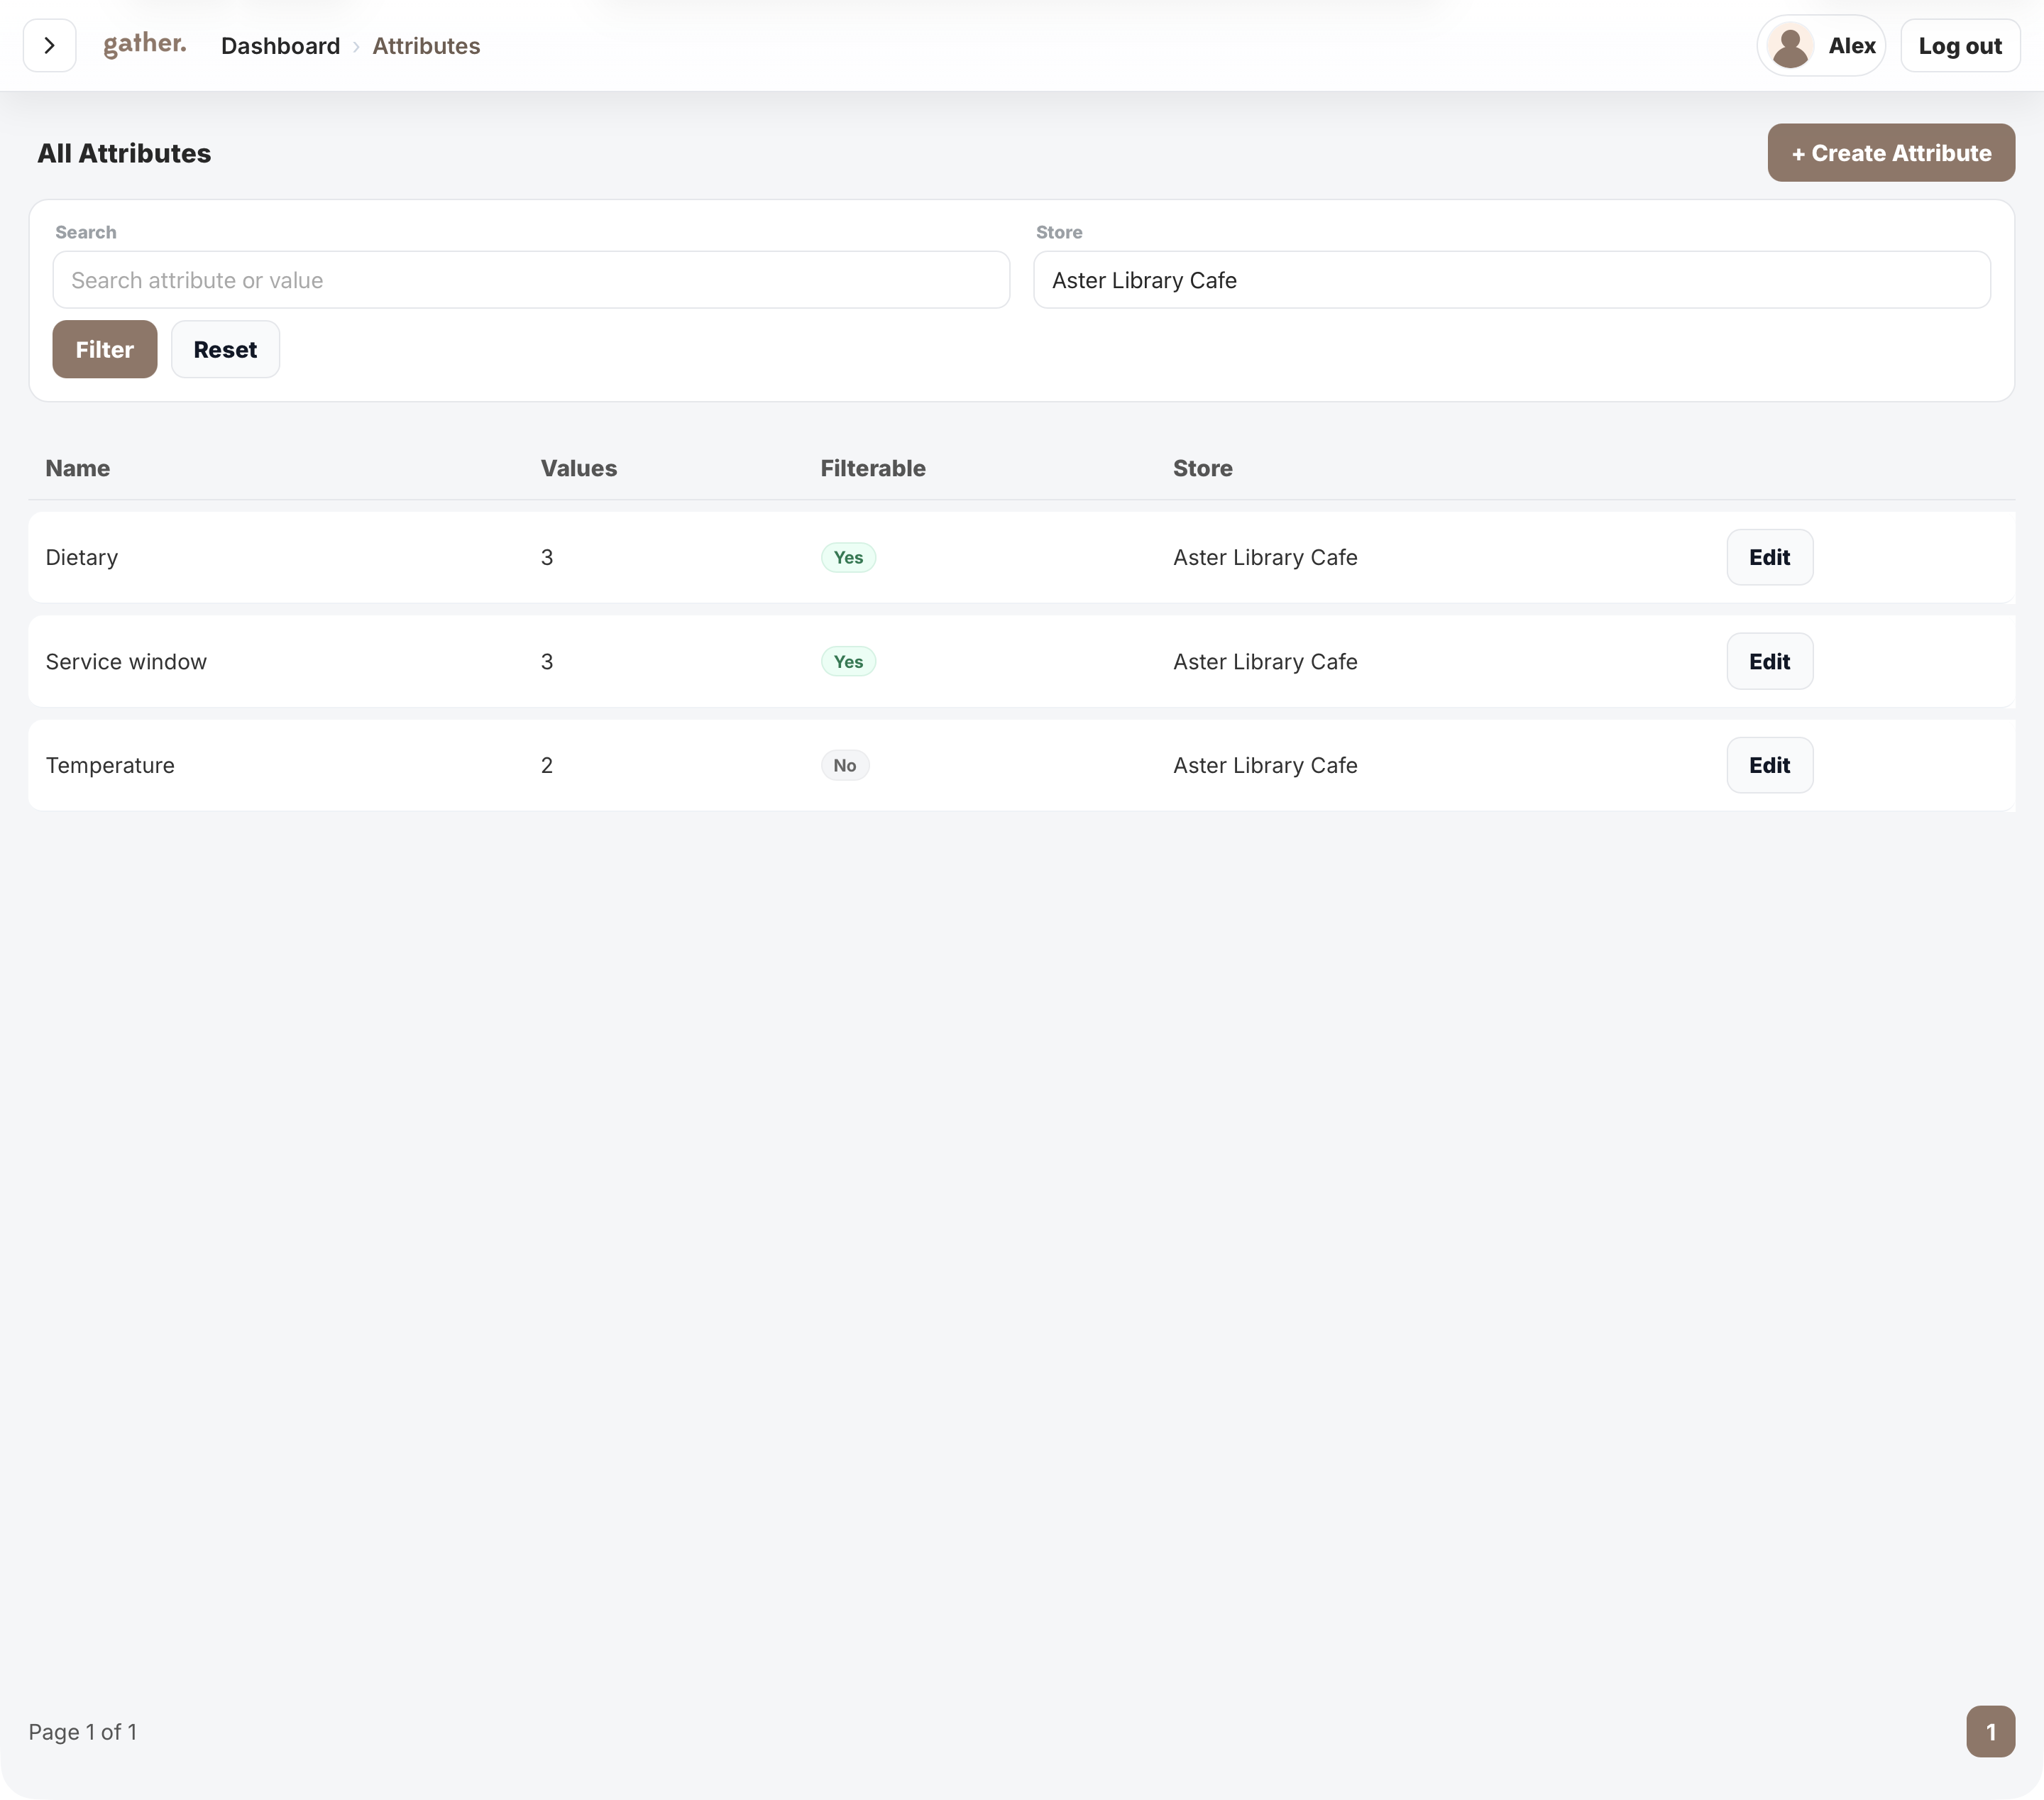Click the Yes badge in Service window row
The width and height of the screenshot is (2044, 1800).
(x=848, y=662)
